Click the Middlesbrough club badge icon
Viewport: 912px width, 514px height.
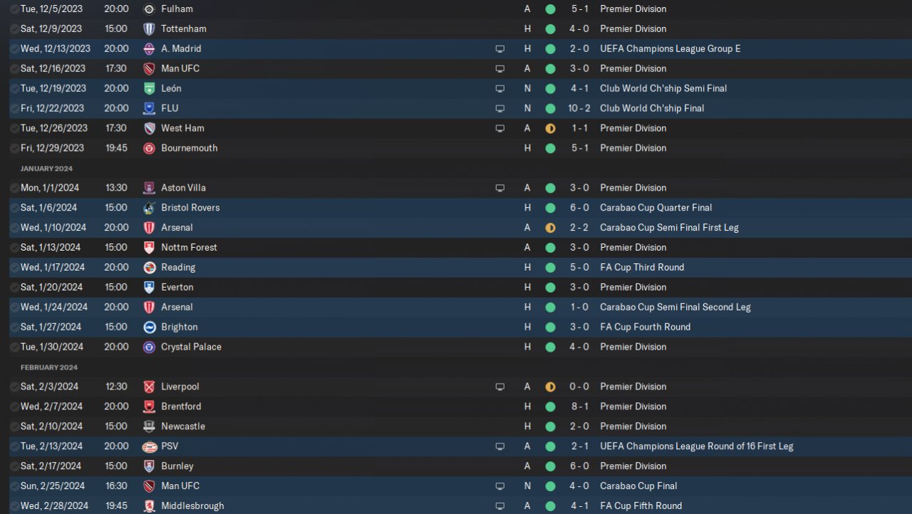(x=149, y=506)
